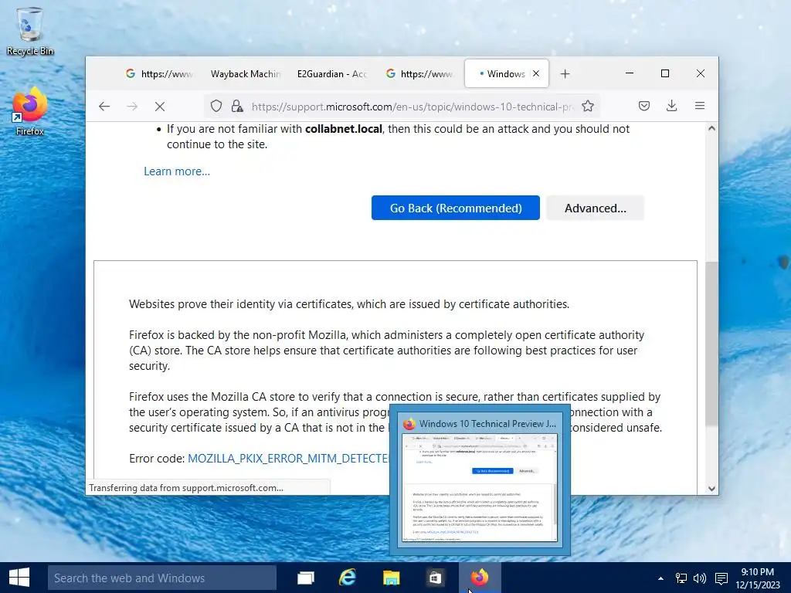Click the page scrollbar up arrow
Screen dimensions: 791x593
click(x=711, y=129)
